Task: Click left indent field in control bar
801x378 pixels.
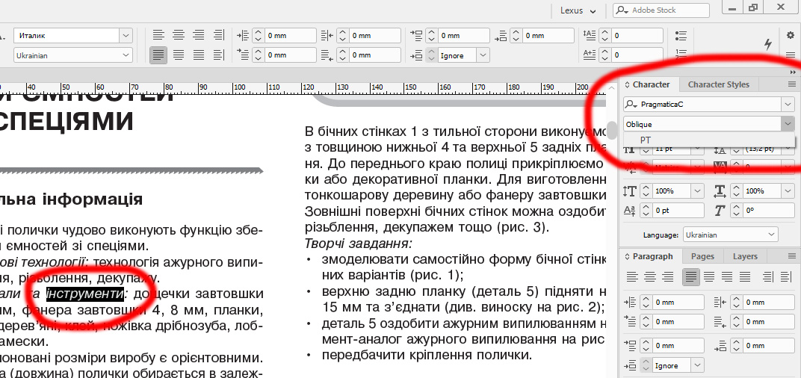Action: coord(290,36)
